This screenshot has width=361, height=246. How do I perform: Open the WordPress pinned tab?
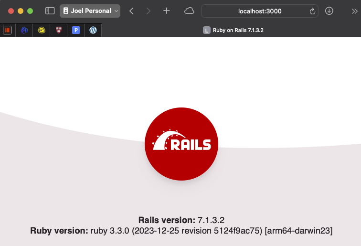(93, 30)
